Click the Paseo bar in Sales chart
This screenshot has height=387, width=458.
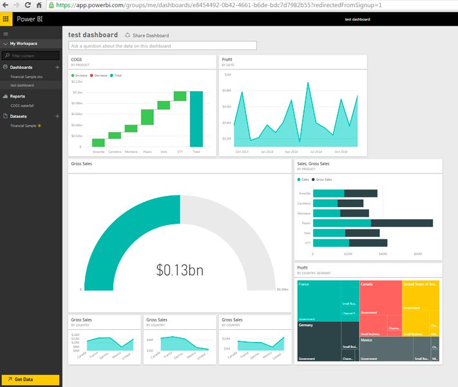point(373,223)
